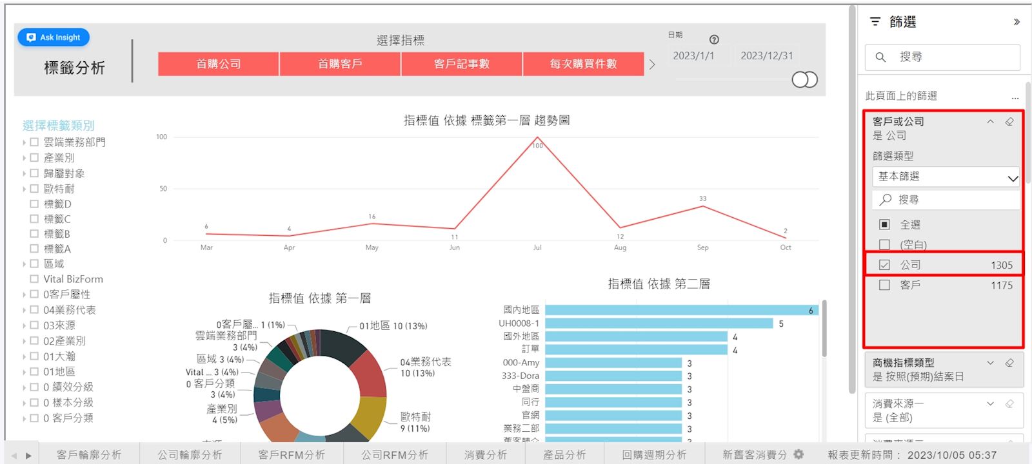Select the 首購公司 indicator button
The width and height of the screenshot is (1032, 464).
tap(218, 64)
